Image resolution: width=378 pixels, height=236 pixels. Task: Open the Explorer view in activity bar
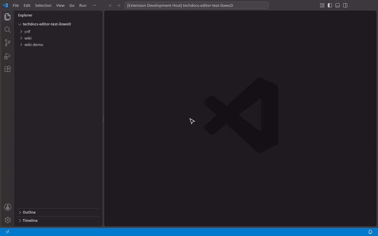(x=7, y=17)
